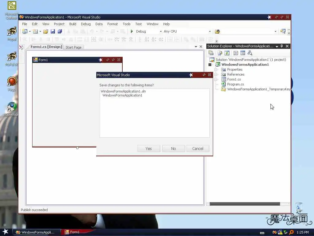
Task: Click the WindowsFormsAppli... taskbar button
Action: [36, 232]
